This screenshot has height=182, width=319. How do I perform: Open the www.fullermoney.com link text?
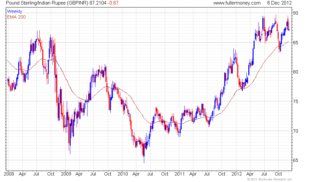[x=237, y=3]
